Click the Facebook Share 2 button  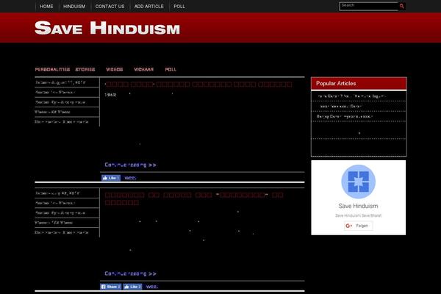111,287
